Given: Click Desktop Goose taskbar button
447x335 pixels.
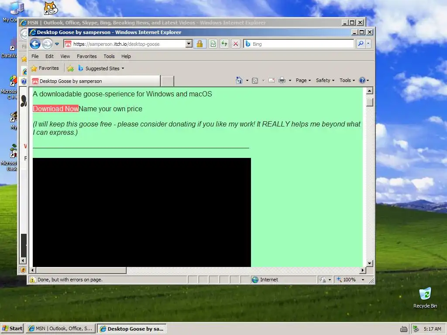Looking at the screenshot, I should point(132,329).
